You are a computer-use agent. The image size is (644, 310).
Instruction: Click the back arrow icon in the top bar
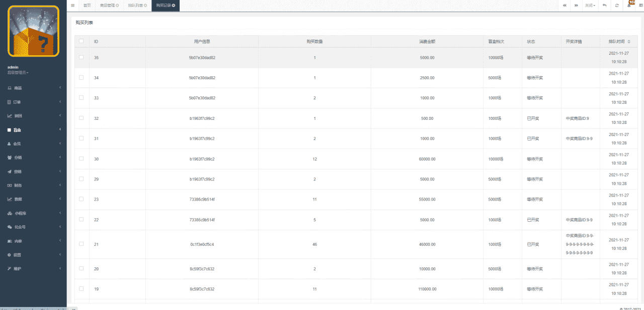pos(605,5)
